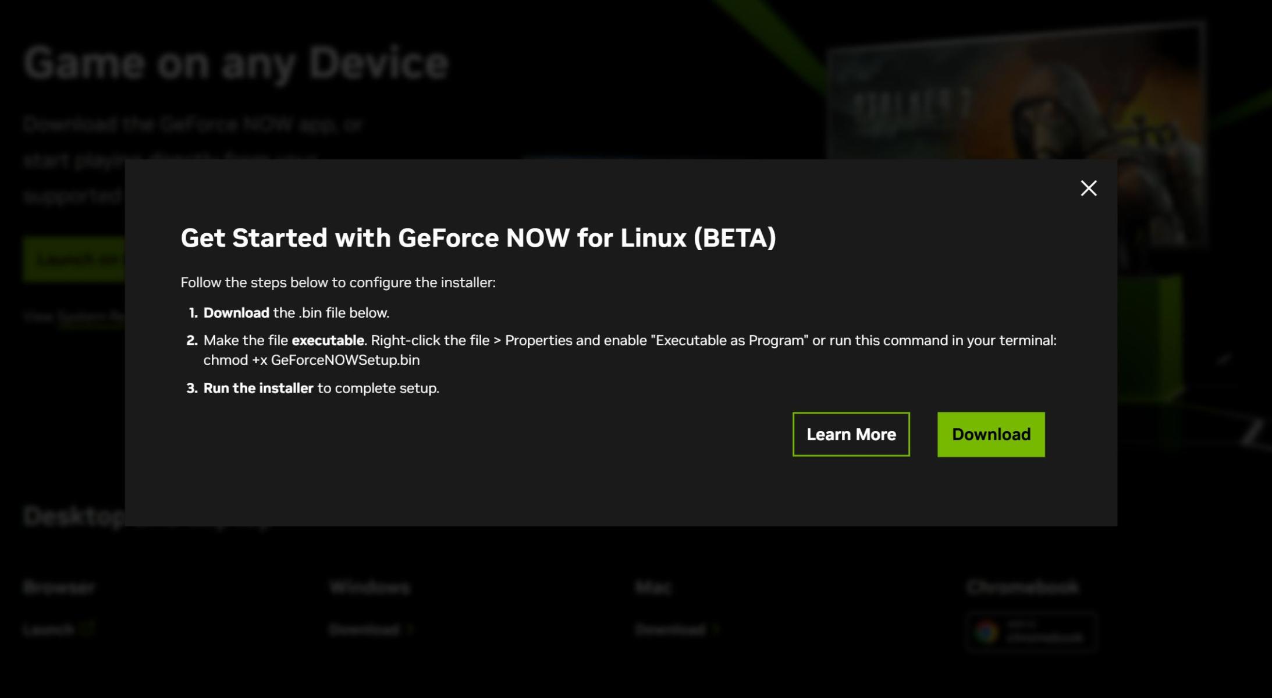Image resolution: width=1272 pixels, height=698 pixels.
Task: Click the bold 'Download' word in step 1
Action: [x=236, y=313]
